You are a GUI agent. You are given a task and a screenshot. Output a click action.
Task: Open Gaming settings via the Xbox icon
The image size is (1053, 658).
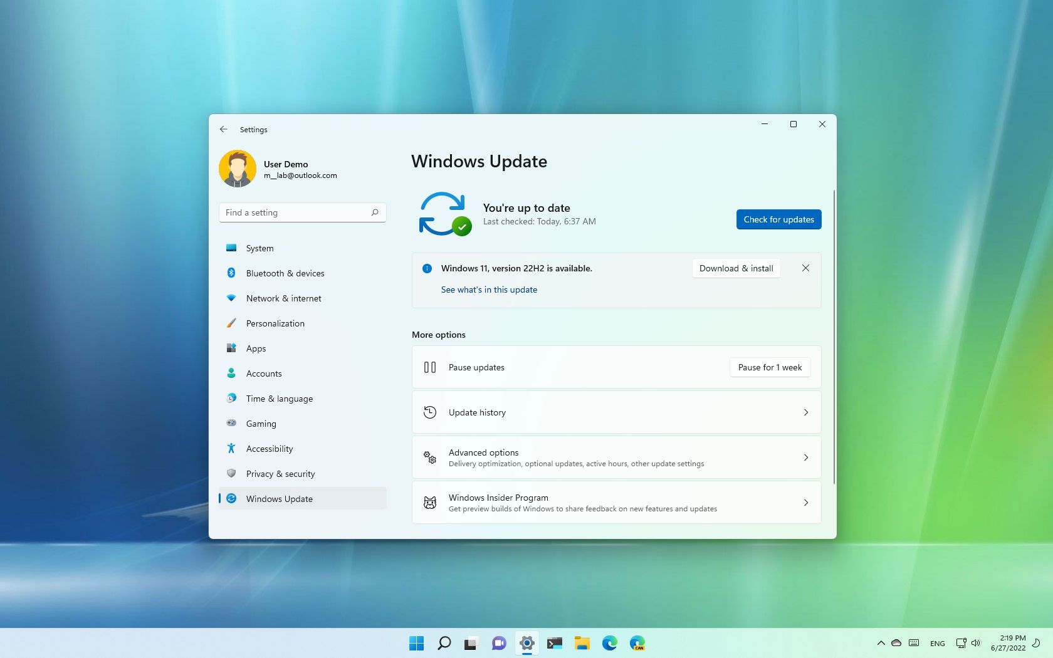point(232,424)
